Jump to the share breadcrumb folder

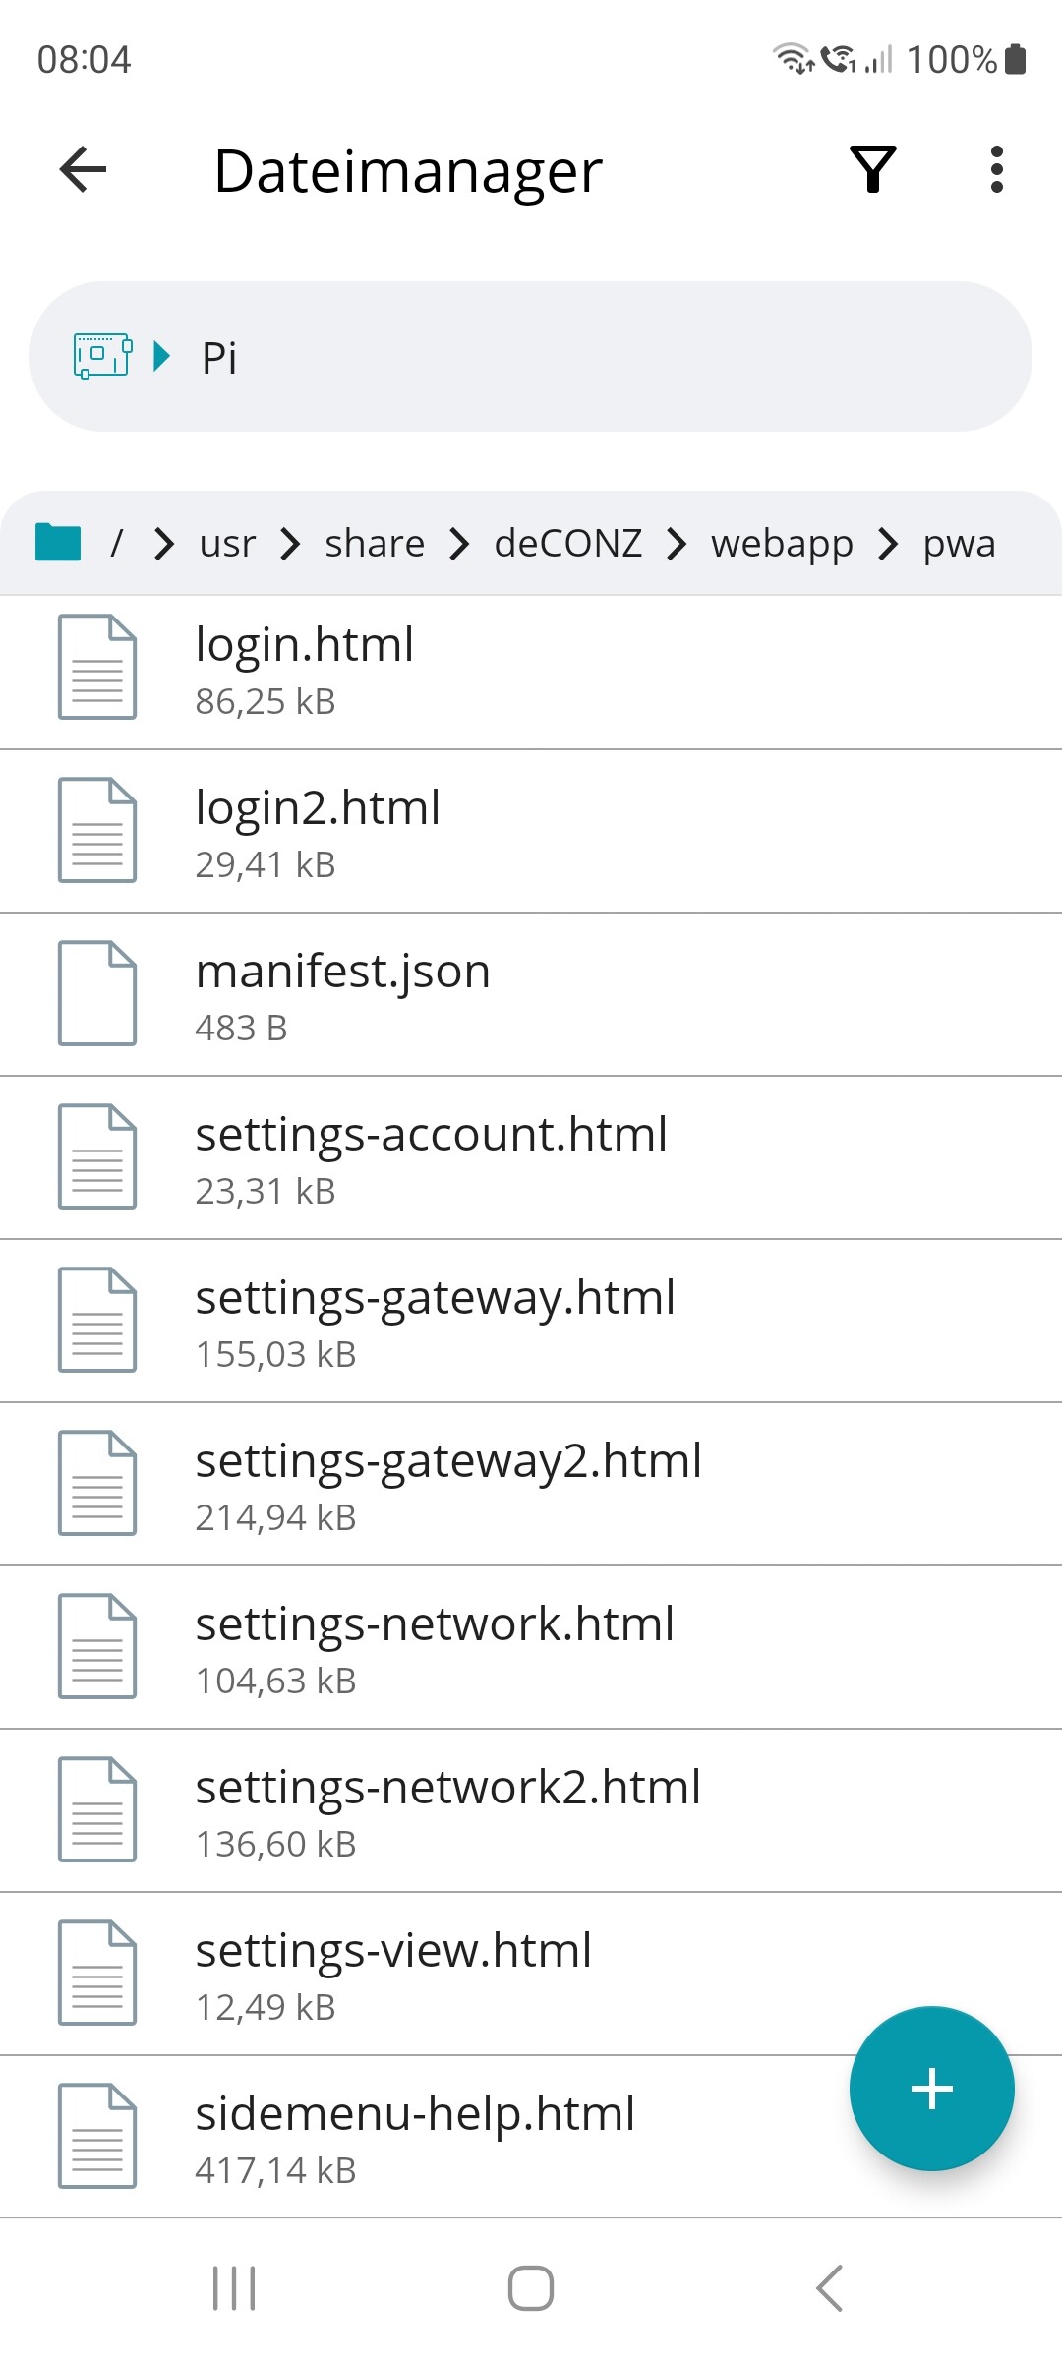pos(375,543)
